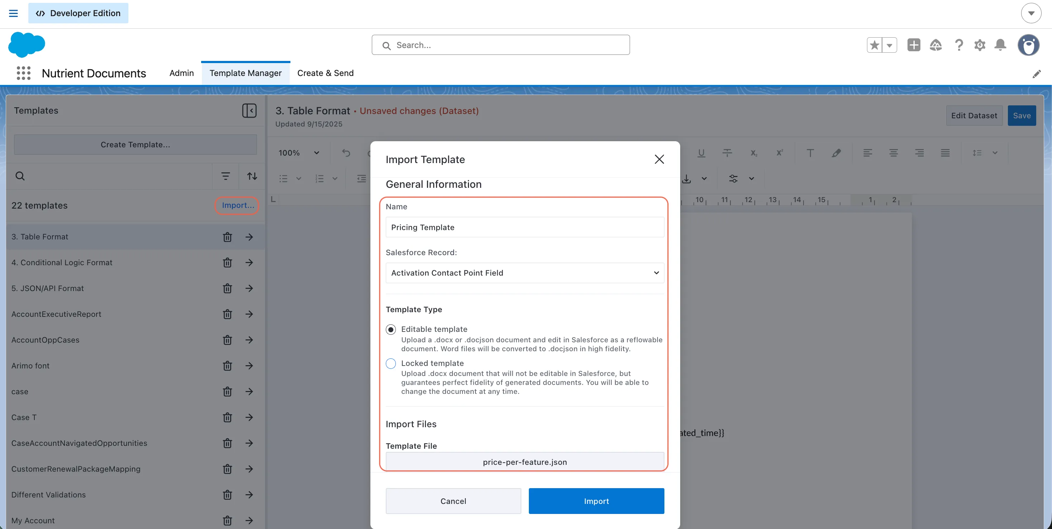This screenshot has width=1052, height=529.
Task: Open the top-right circular dropdown arrow
Action: (1031, 13)
